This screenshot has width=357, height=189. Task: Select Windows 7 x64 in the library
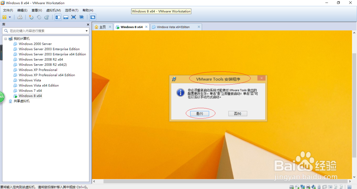[x=30, y=91]
